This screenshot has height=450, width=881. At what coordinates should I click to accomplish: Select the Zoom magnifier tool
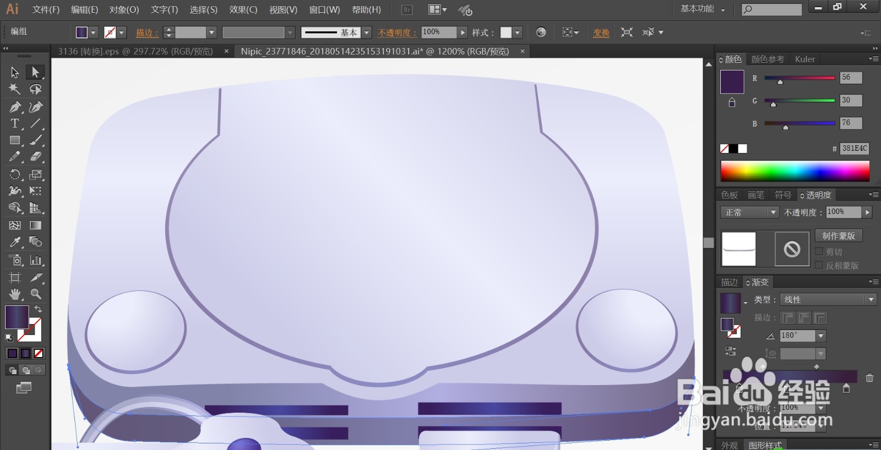point(36,294)
